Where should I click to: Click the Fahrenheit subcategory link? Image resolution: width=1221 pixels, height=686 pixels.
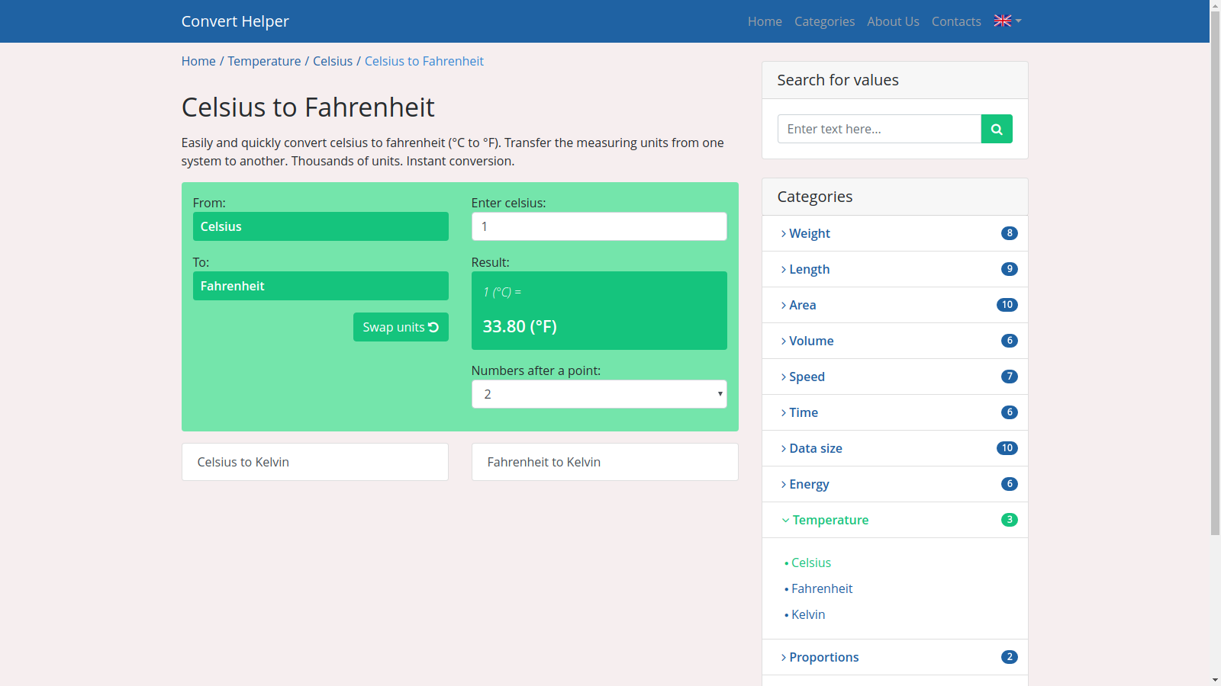click(822, 588)
